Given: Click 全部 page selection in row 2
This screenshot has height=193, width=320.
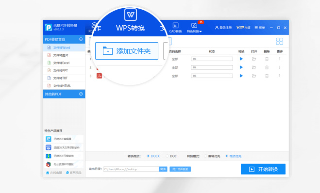Looking at the screenshot, I should pyautogui.click(x=175, y=67).
